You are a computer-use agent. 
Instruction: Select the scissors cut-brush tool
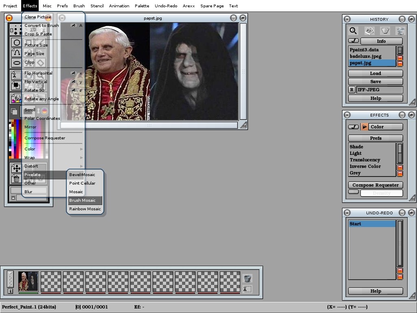coord(16,75)
